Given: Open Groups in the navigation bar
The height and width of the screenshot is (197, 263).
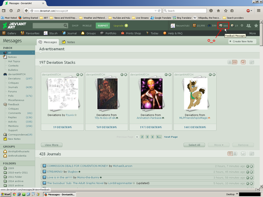Looking at the screenshot, I should 88,33.
